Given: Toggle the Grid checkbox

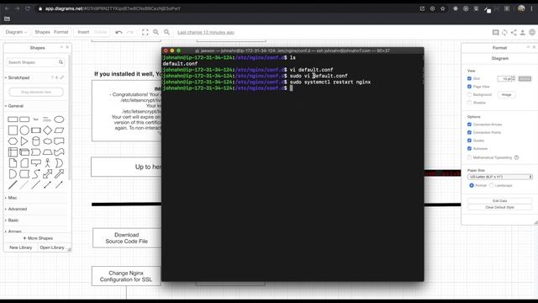Looking at the screenshot, I should [x=469, y=78].
